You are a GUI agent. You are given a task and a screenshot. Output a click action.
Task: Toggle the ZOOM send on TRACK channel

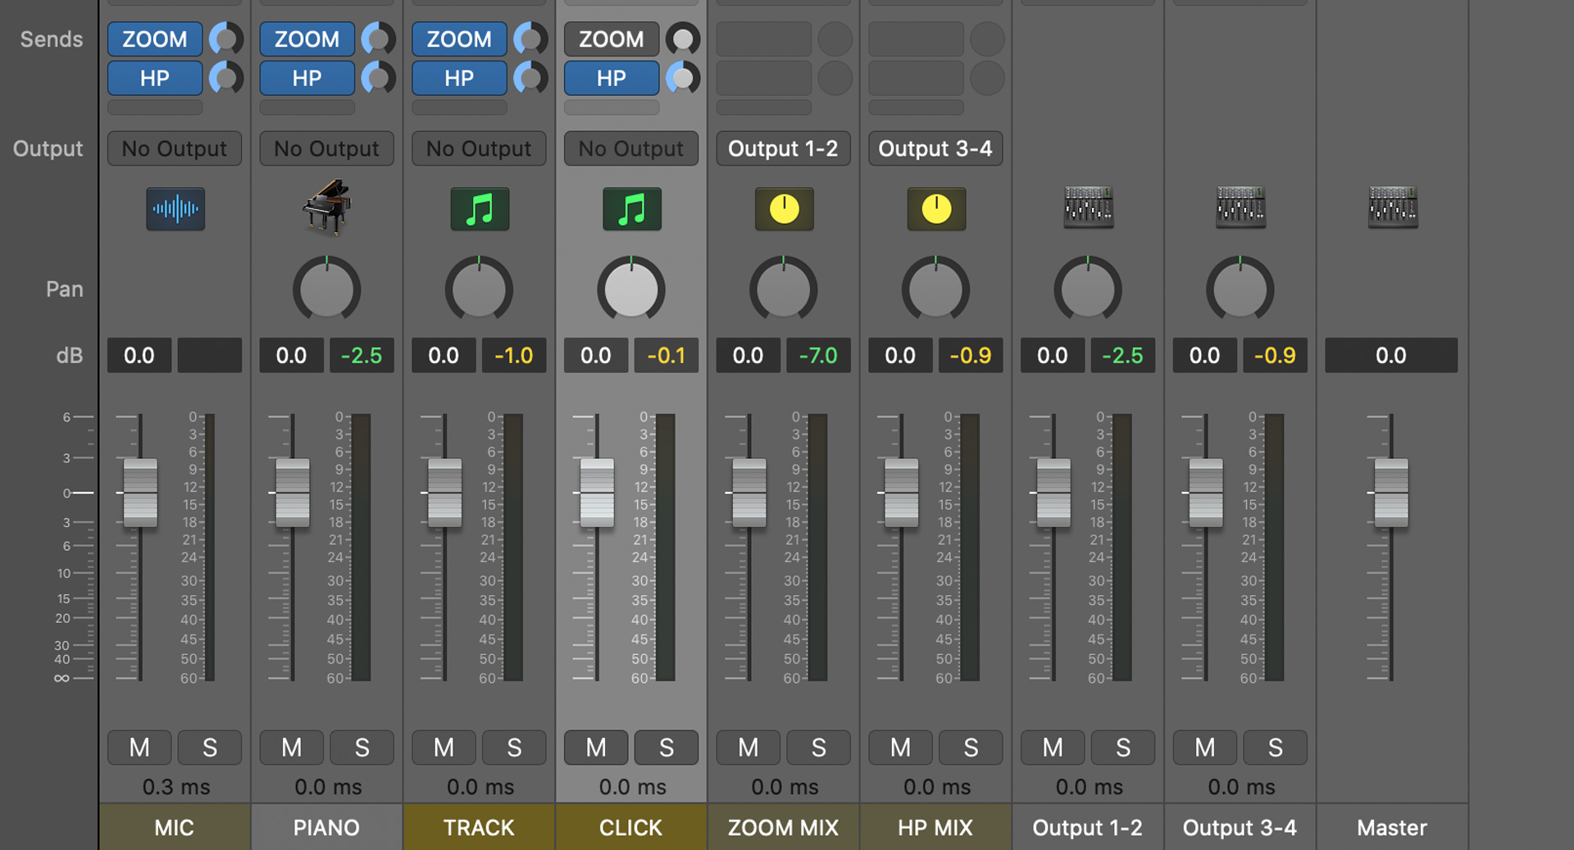click(x=459, y=39)
